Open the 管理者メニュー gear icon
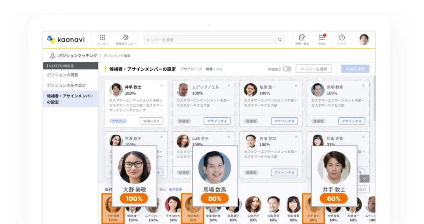The image size is (424, 224). tap(126, 37)
